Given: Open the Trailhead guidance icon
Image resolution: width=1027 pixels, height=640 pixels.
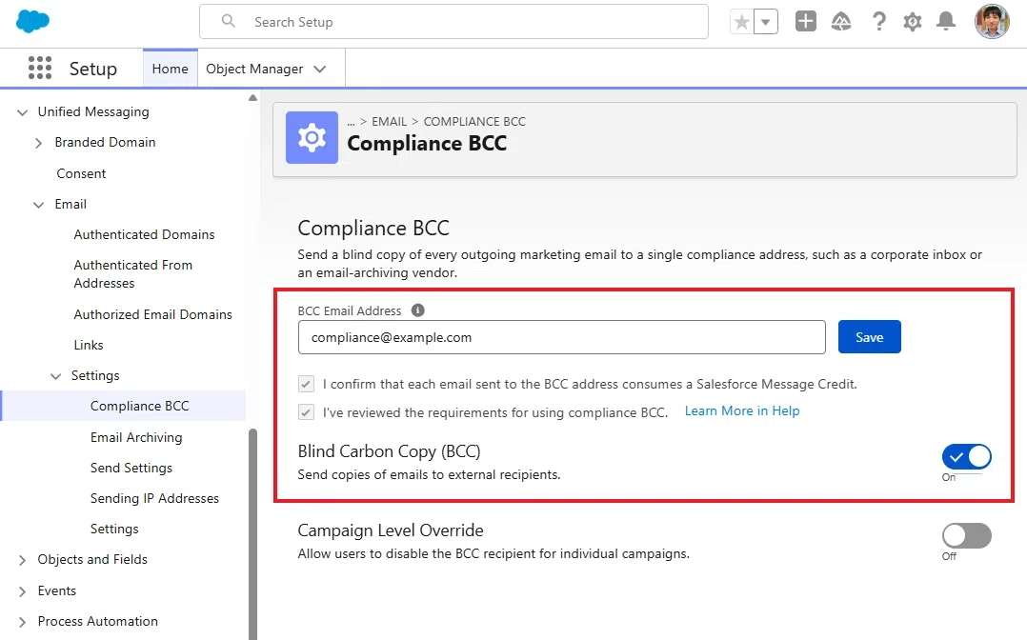Looking at the screenshot, I should [x=841, y=22].
